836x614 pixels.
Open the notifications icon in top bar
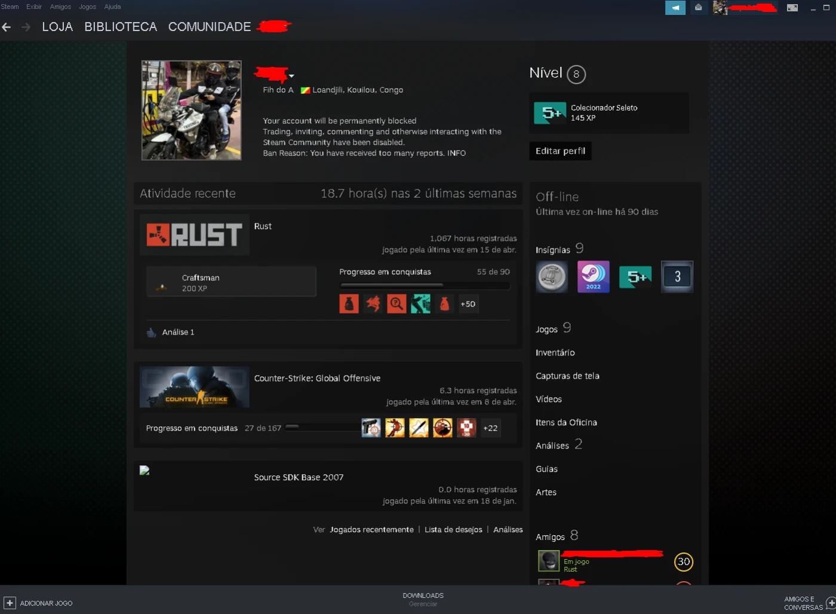pyautogui.click(x=698, y=8)
